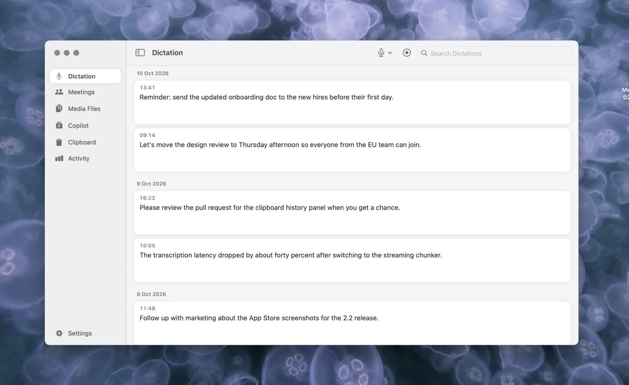Click the Search Dictations field
The image size is (629, 385).
[495, 53]
